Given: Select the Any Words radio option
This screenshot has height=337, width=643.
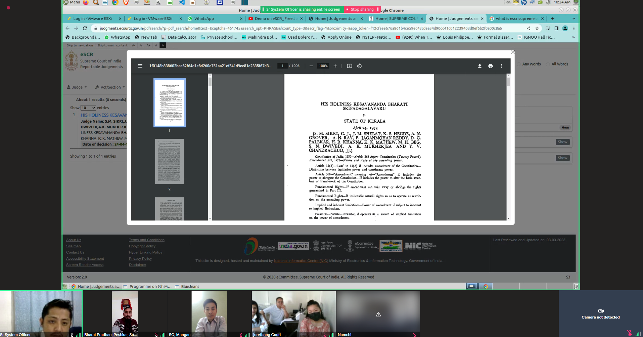Looking at the screenshot, I should pos(519,64).
